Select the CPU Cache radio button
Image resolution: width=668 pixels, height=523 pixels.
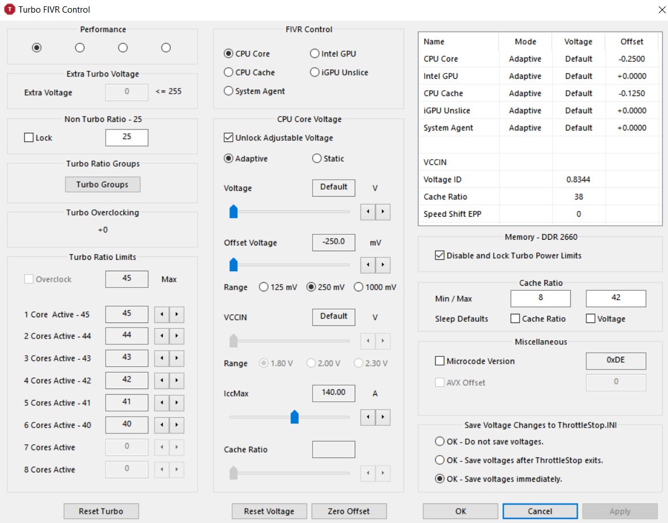(228, 72)
